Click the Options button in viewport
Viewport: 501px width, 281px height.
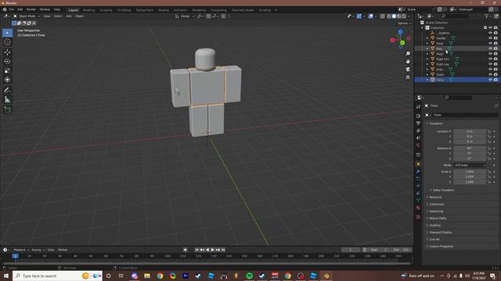click(x=404, y=23)
